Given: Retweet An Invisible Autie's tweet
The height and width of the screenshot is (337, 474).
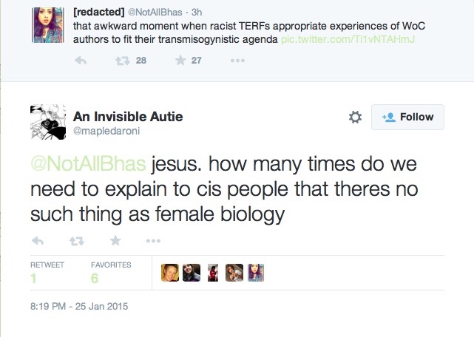Looking at the screenshot, I should pos(77,240).
